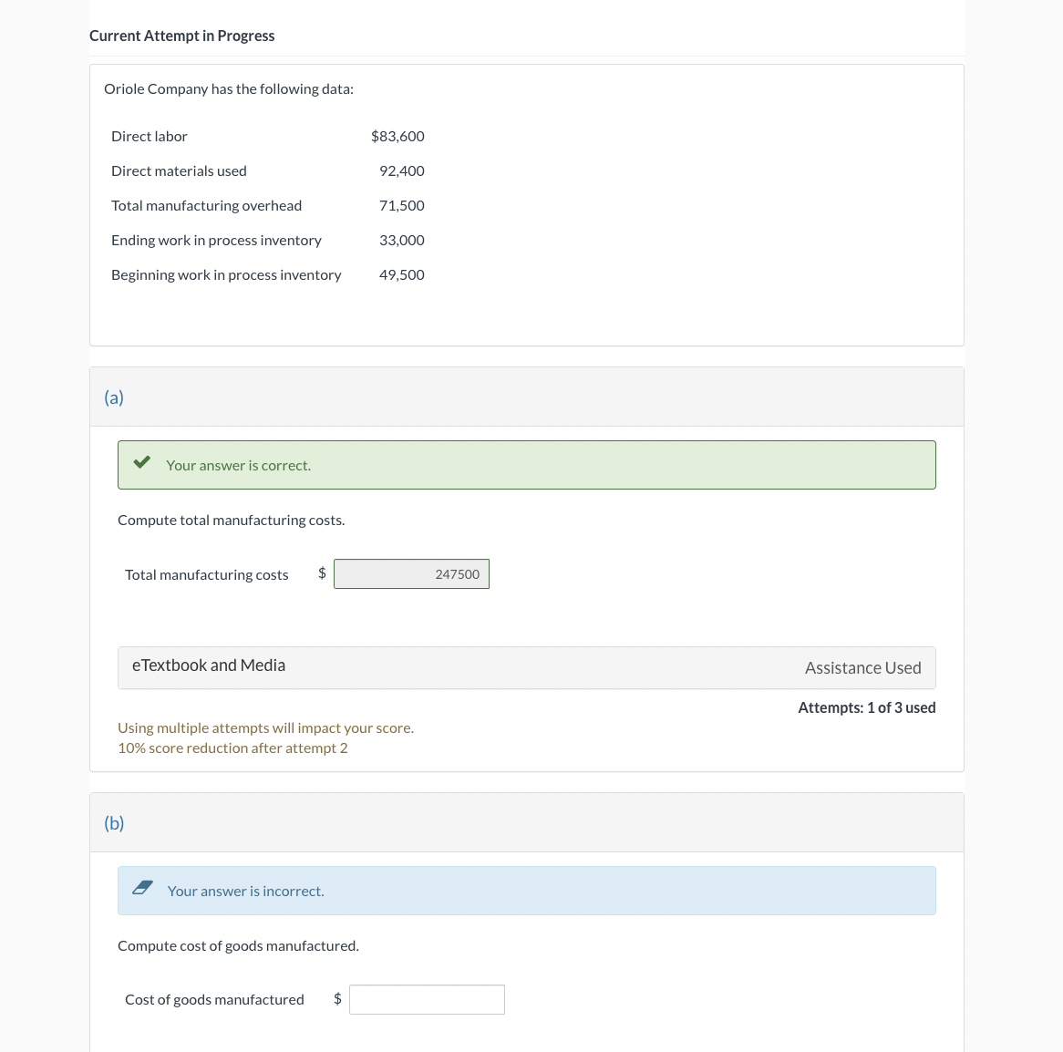This screenshot has width=1063, height=1052.
Task: Select the (a) section tab
Action: (x=114, y=397)
